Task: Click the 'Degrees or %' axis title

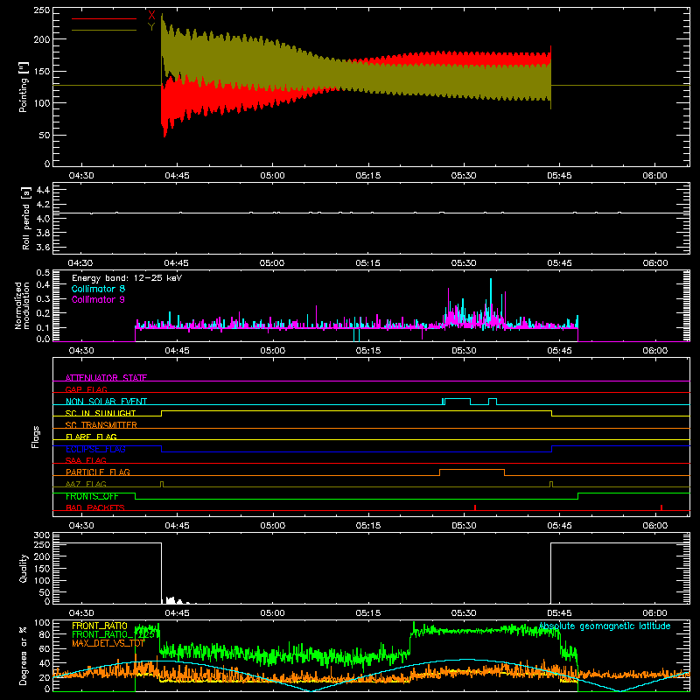Action: click(24, 656)
